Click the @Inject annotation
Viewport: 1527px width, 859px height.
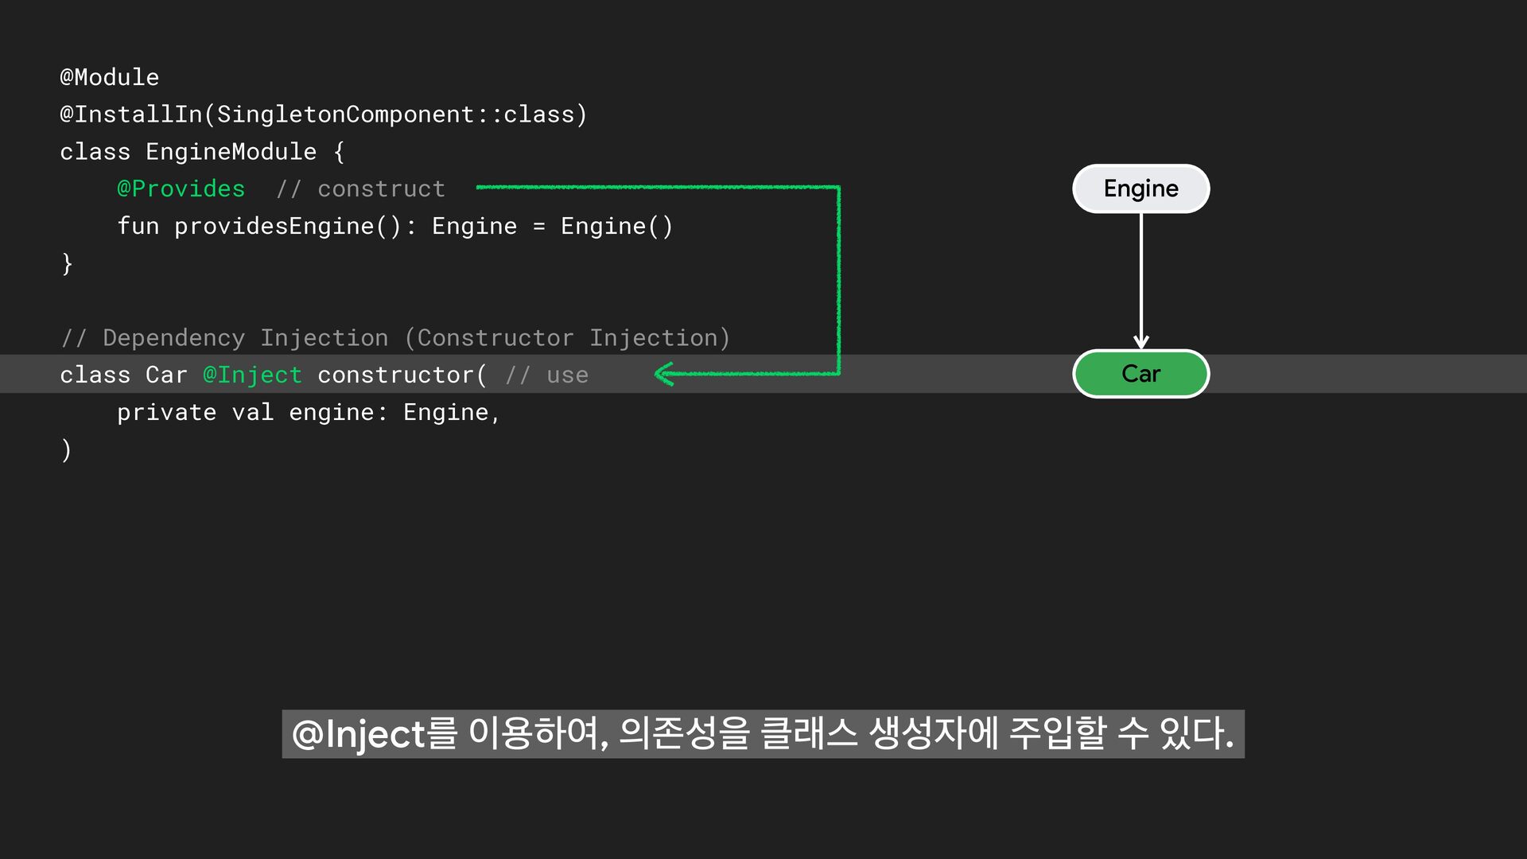tap(252, 375)
